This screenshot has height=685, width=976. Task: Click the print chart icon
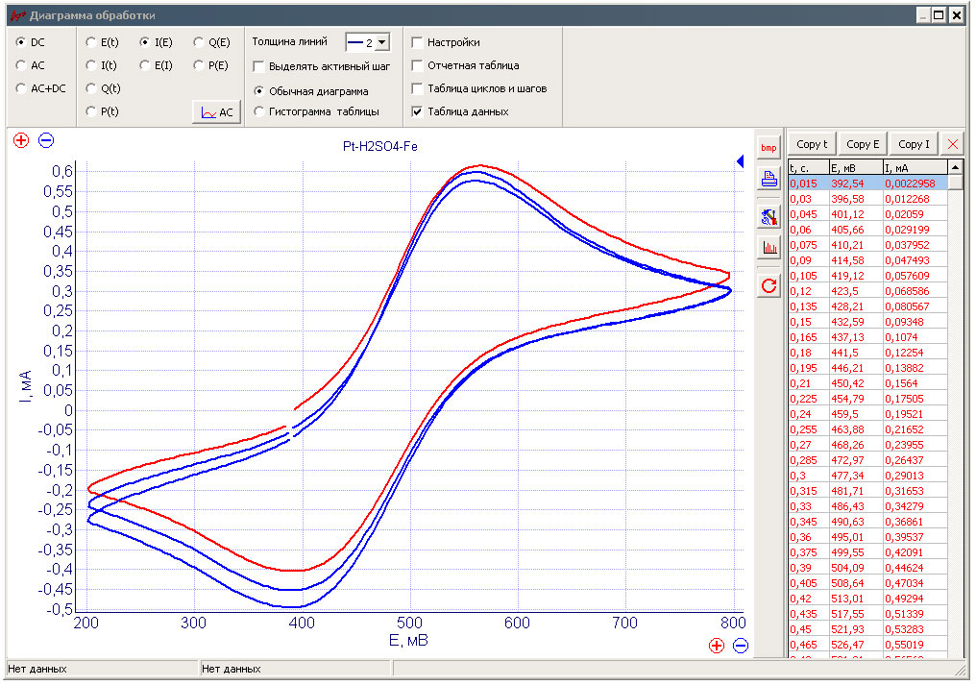[769, 180]
